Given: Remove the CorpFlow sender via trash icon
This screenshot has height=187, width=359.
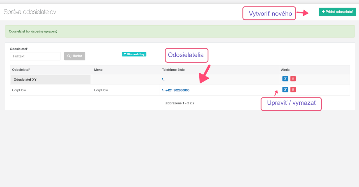Looking at the screenshot, I should click(293, 90).
